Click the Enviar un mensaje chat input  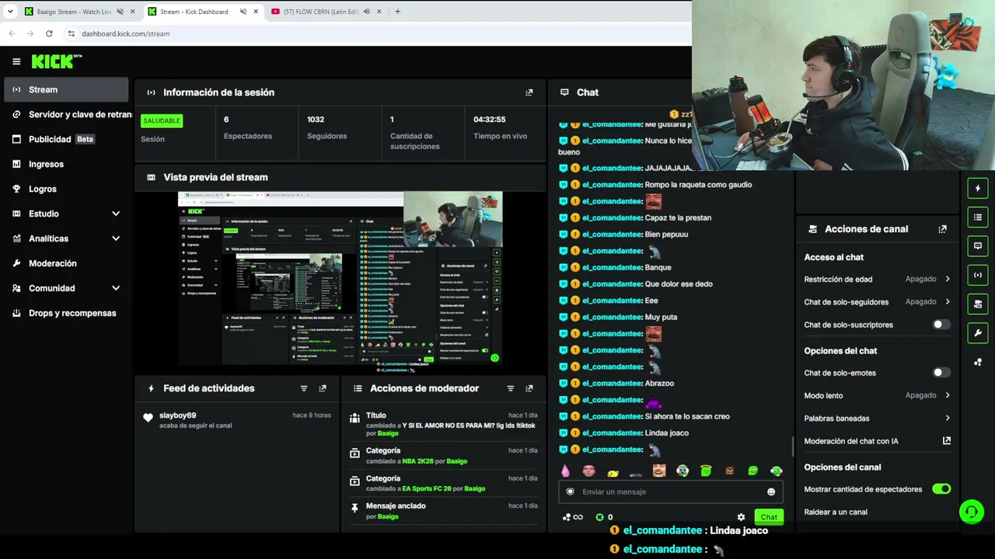(670, 491)
